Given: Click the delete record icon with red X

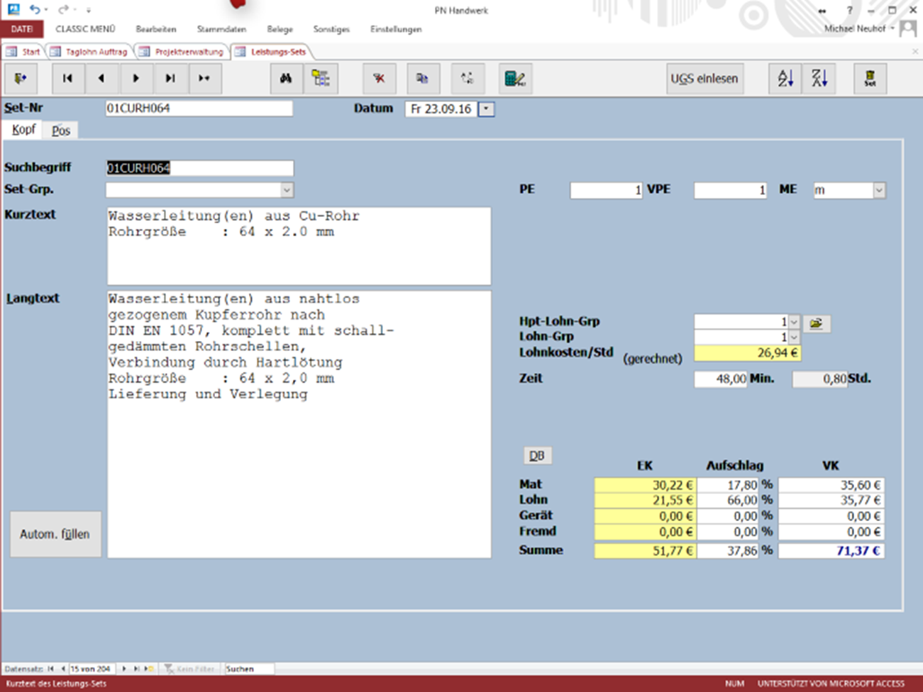Looking at the screenshot, I should [379, 79].
